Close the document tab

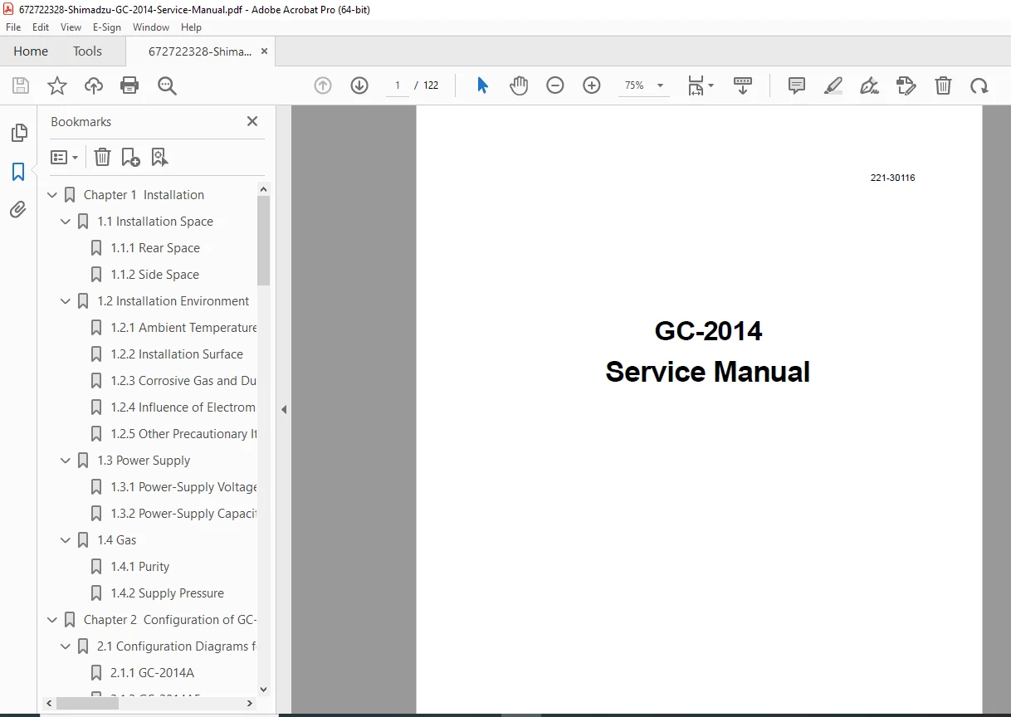coord(264,51)
